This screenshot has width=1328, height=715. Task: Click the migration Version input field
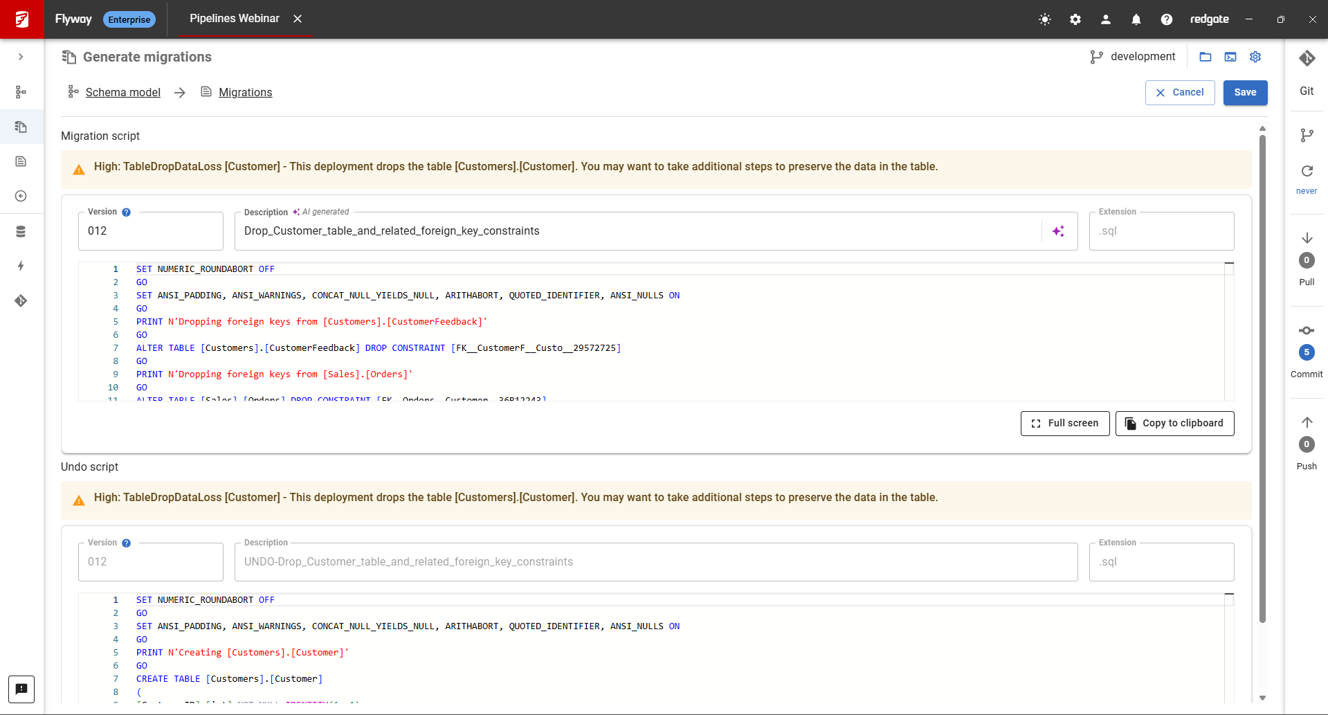(151, 231)
